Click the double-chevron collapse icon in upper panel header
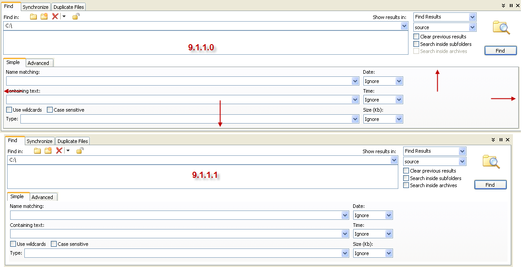The height and width of the screenshot is (267, 524). pyautogui.click(x=503, y=6)
